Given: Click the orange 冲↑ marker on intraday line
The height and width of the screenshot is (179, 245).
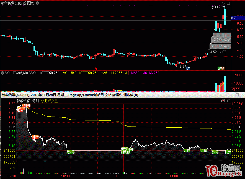Looking at the screenshot, I should [35, 137].
